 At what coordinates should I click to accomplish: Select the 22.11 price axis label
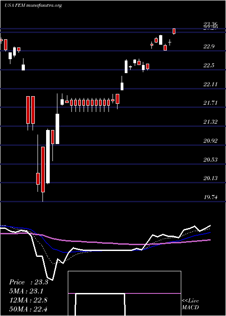(211, 84)
